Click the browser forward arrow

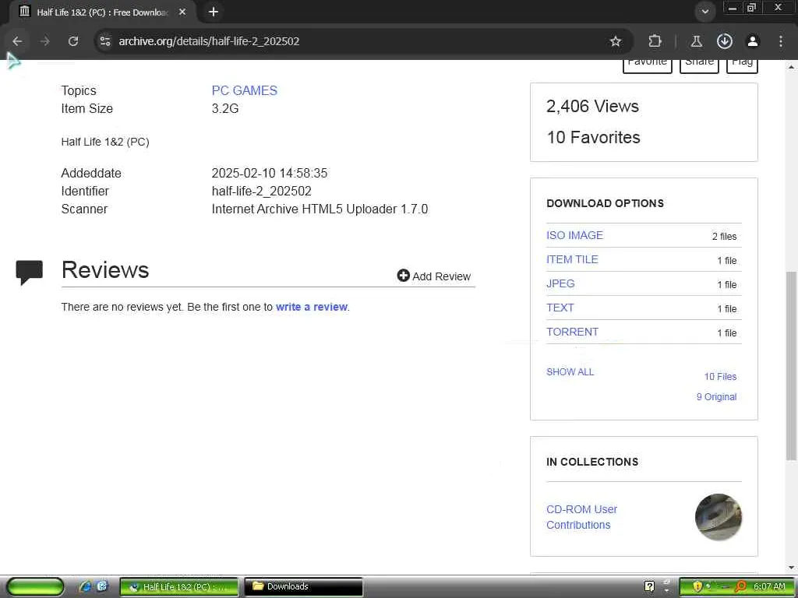point(45,41)
